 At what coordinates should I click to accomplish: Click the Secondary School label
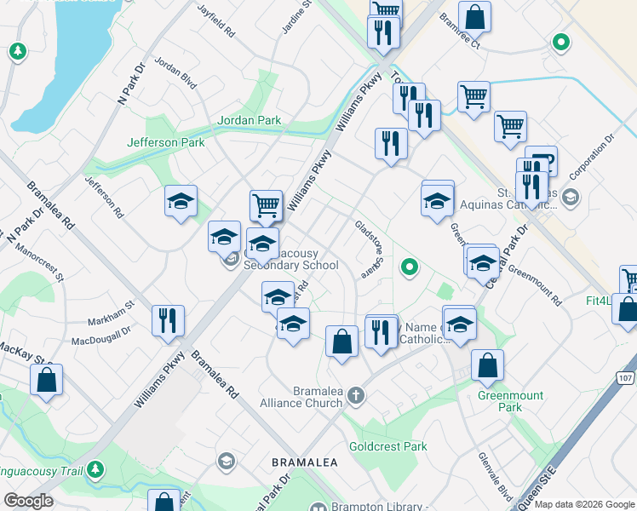(x=291, y=266)
